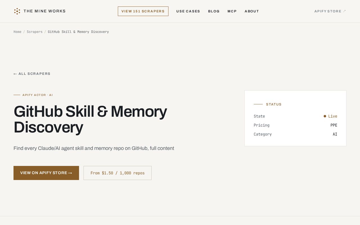Click The Mine Works dotted logo icon

tap(17, 11)
